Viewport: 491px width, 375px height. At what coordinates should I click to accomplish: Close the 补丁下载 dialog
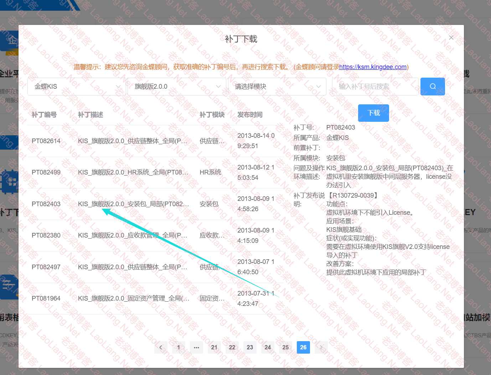click(451, 38)
